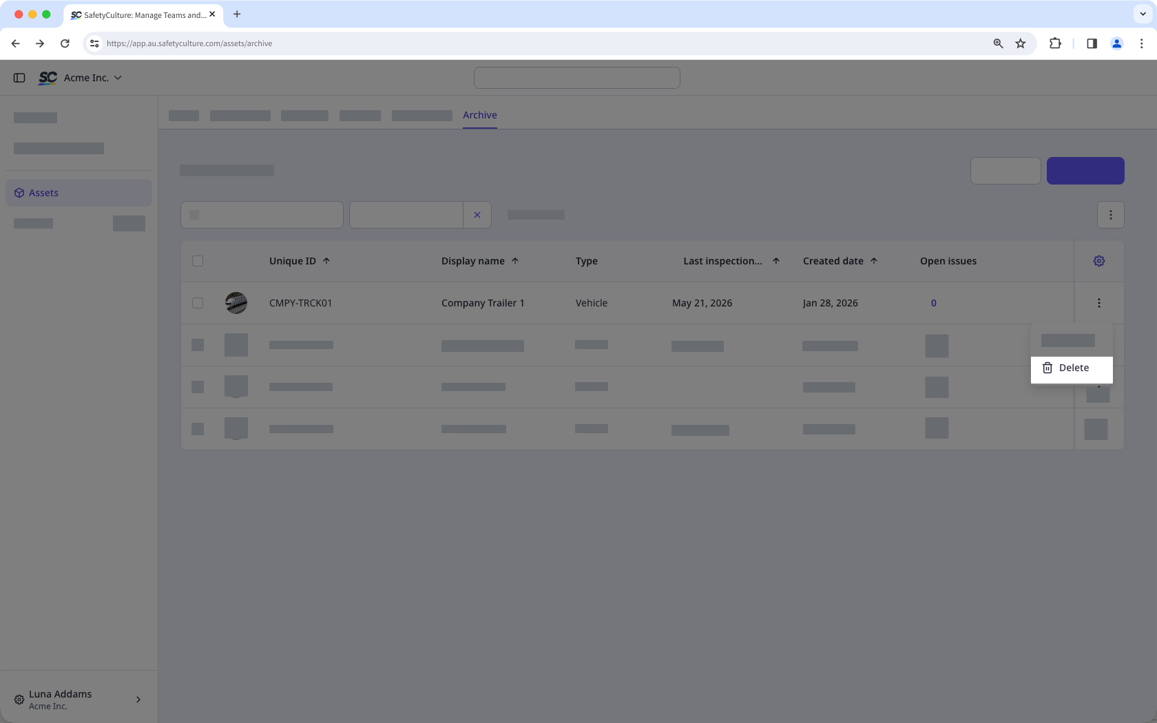Open table column settings gear
The width and height of the screenshot is (1157, 723).
[1099, 261]
